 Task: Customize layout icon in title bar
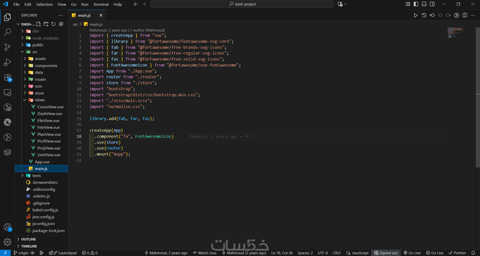(x=408, y=4)
